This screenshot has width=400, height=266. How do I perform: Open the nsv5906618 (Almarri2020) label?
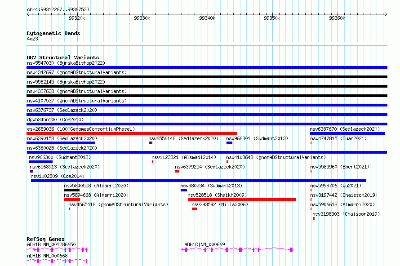(x=342, y=204)
